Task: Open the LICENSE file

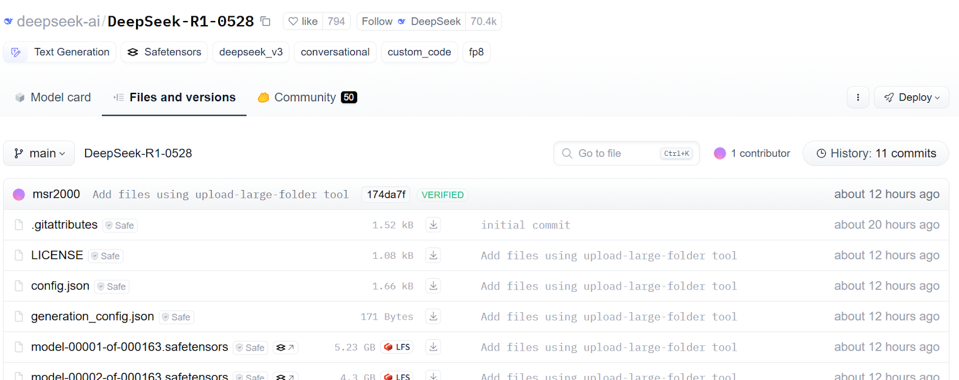Action: pyautogui.click(x=57, y=255)
